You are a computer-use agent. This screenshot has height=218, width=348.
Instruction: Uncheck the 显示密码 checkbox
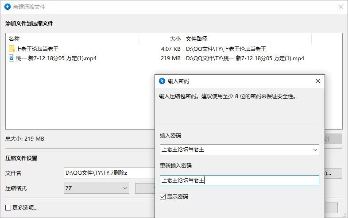point(162,196)
